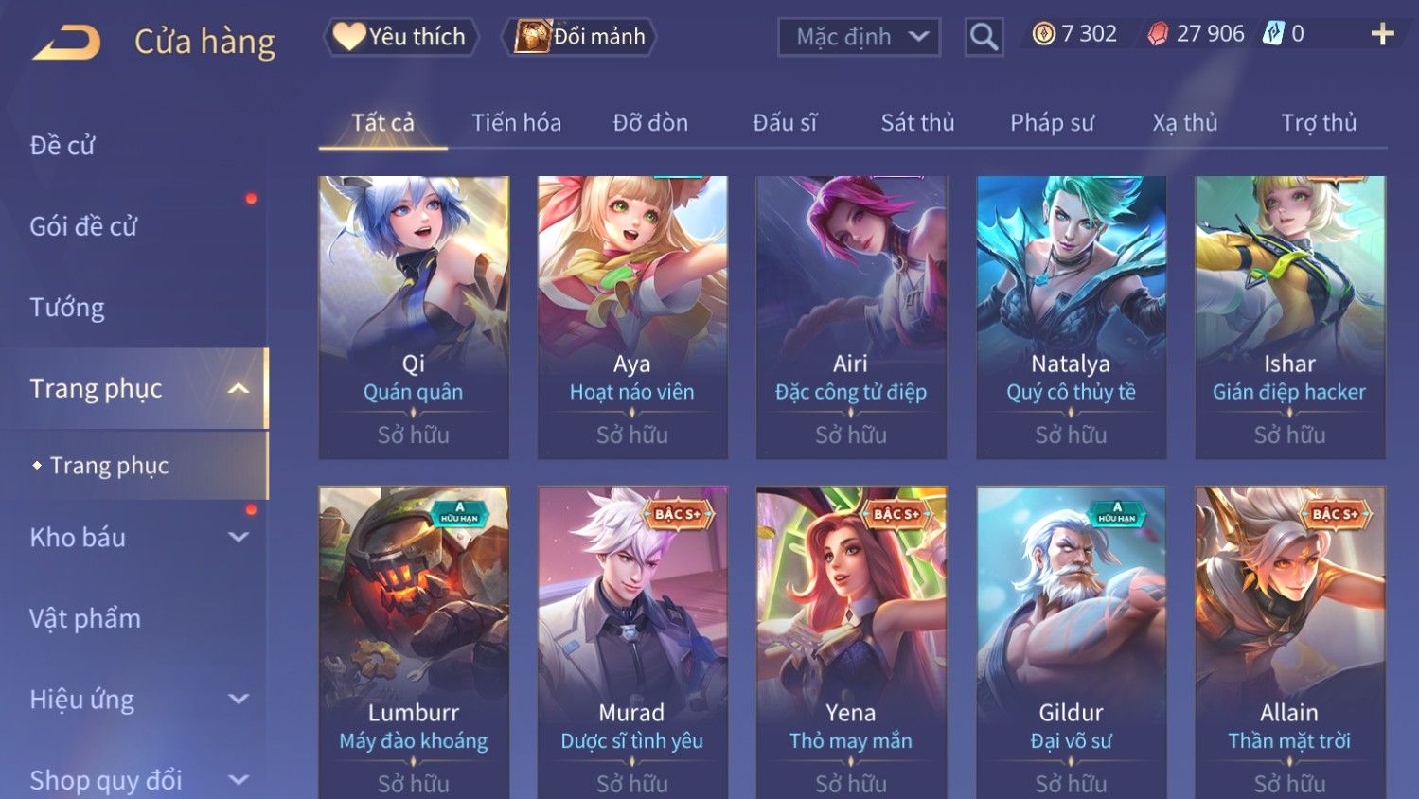Click the heart icon in Yêu thích

coord(348,37)
